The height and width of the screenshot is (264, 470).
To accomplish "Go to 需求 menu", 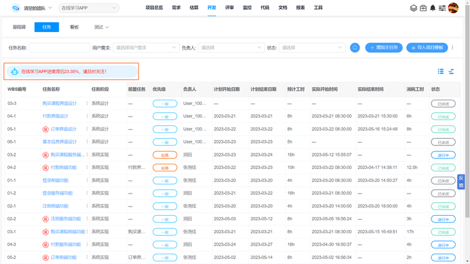I will coord(176,8).
